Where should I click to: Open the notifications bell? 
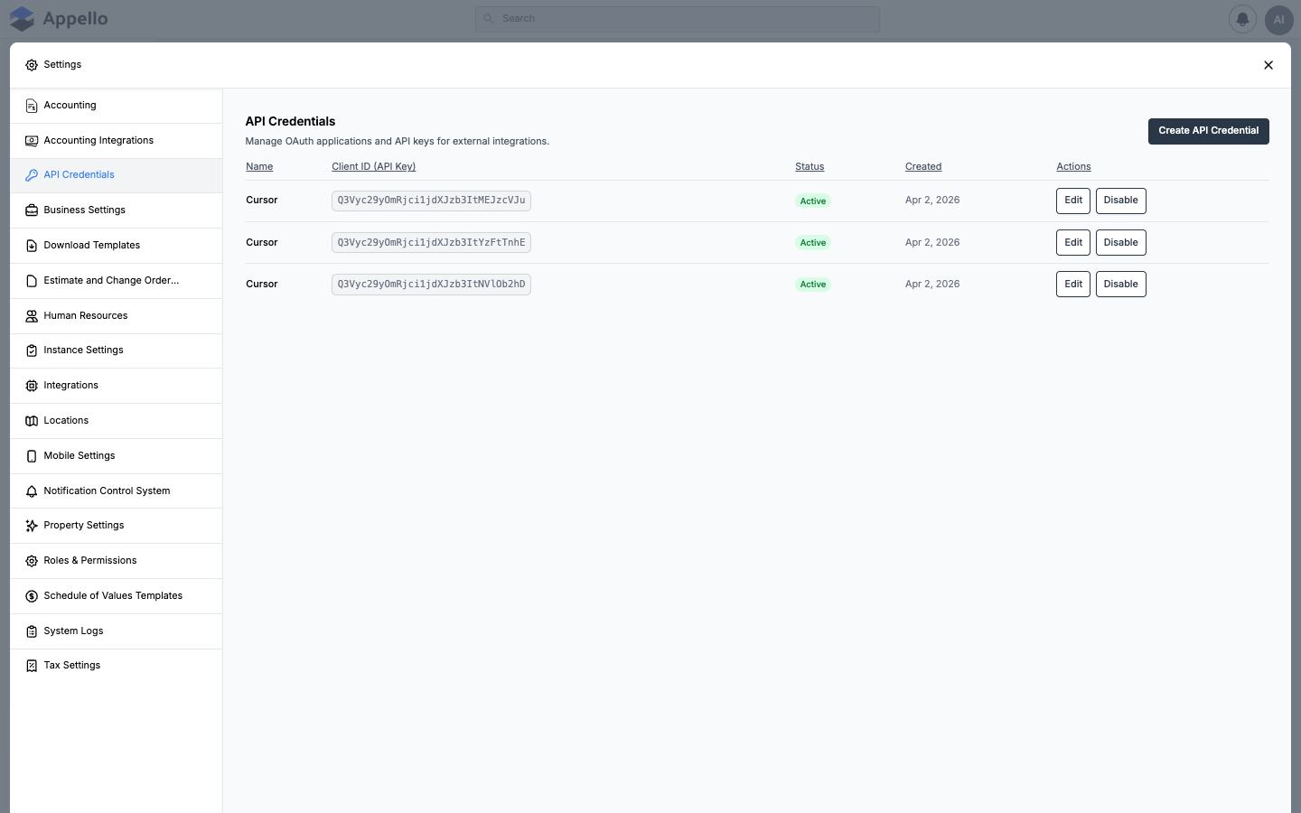(1242, 19)
